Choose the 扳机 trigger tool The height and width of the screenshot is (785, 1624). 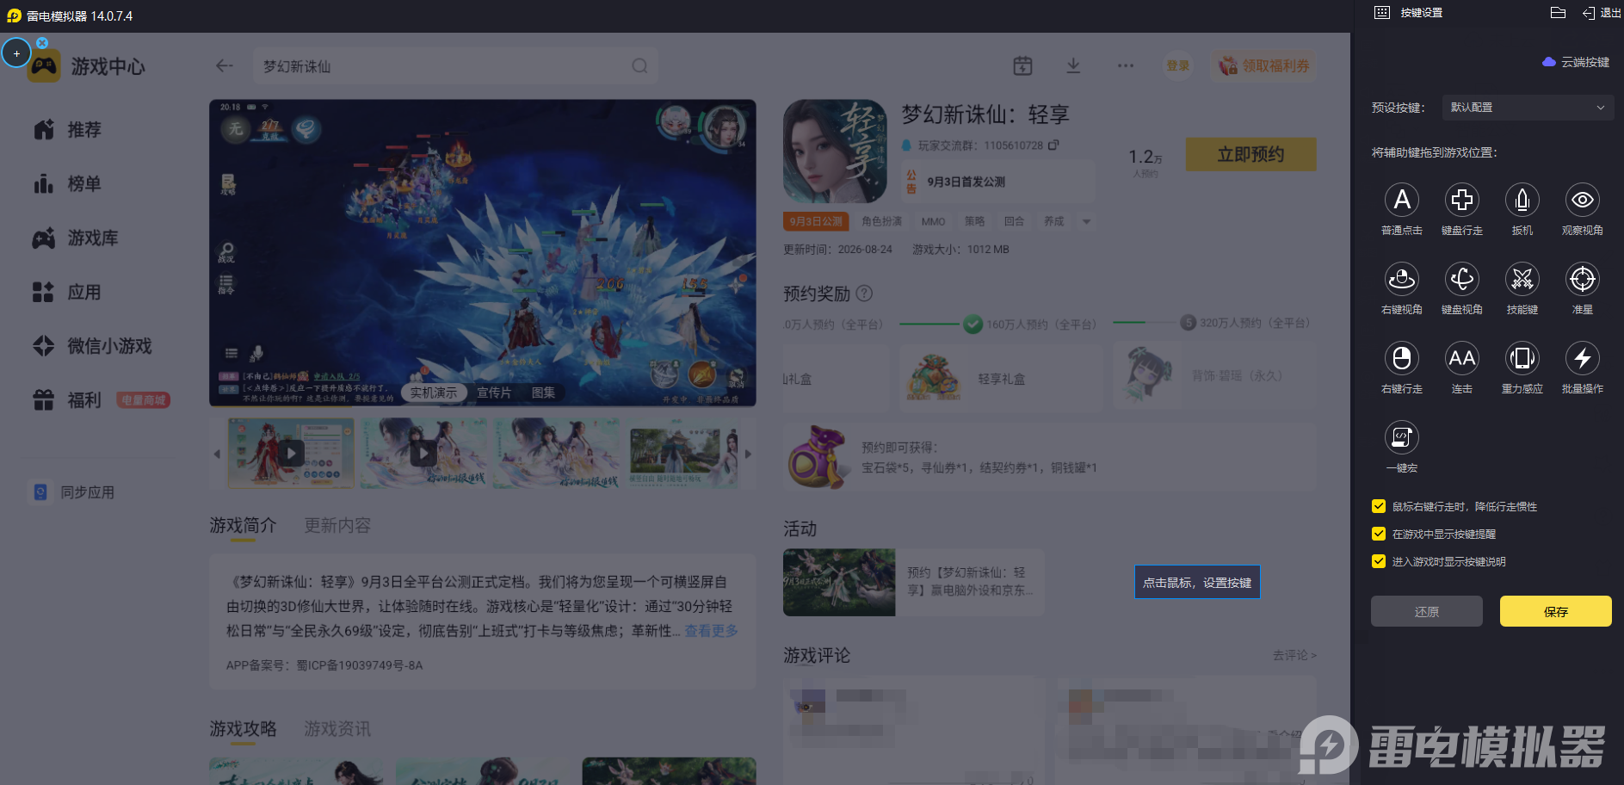1522,201
